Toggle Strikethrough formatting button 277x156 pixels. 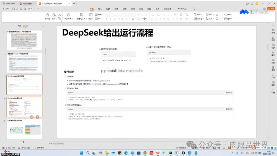tap(123, 19)
